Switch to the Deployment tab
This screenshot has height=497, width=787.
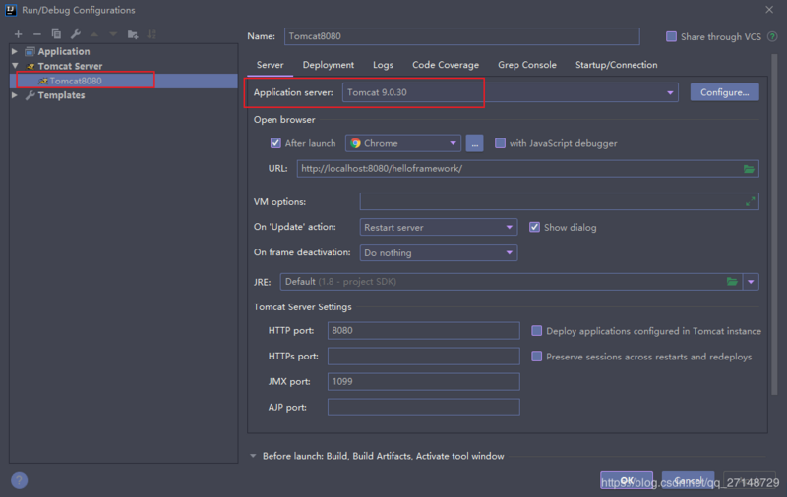pos(329,65)
